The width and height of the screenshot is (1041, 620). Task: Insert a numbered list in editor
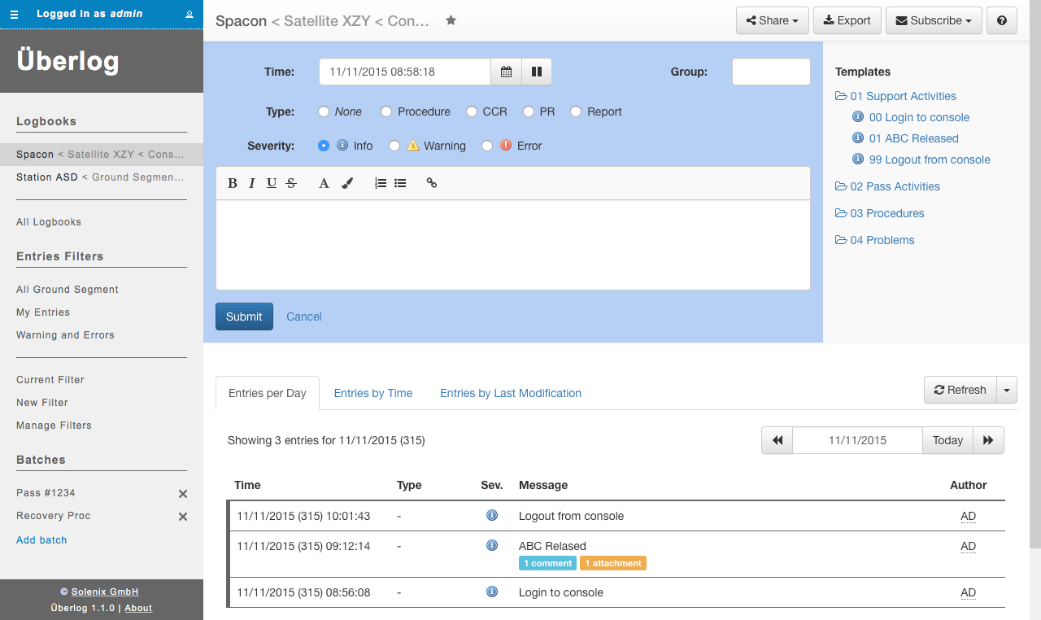coord(380,183)
